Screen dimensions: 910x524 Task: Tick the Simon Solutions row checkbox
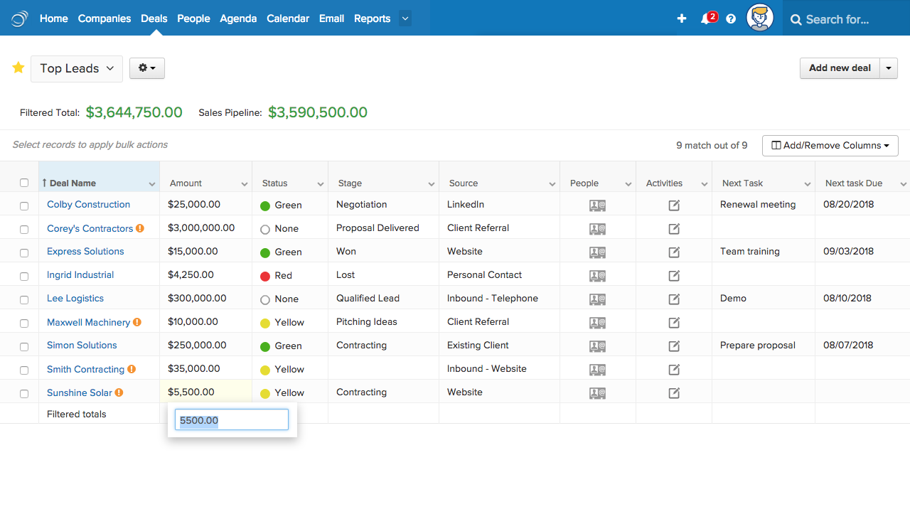(x=23, y=346)
